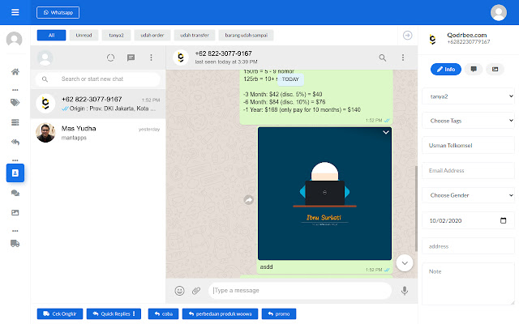
Task: Open the user profile avatar top right
Action: (x=499, y=13)
